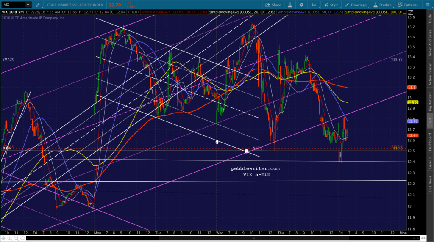Image resolution: width=434 pixels, height=242 pixels.
Task: Click the price scale curve icon
Action: (x=411, y=12)
